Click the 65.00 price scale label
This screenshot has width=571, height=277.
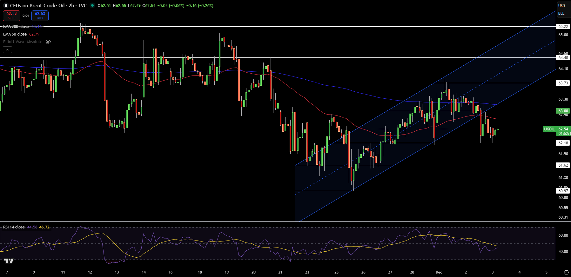[x=563, y=35]
